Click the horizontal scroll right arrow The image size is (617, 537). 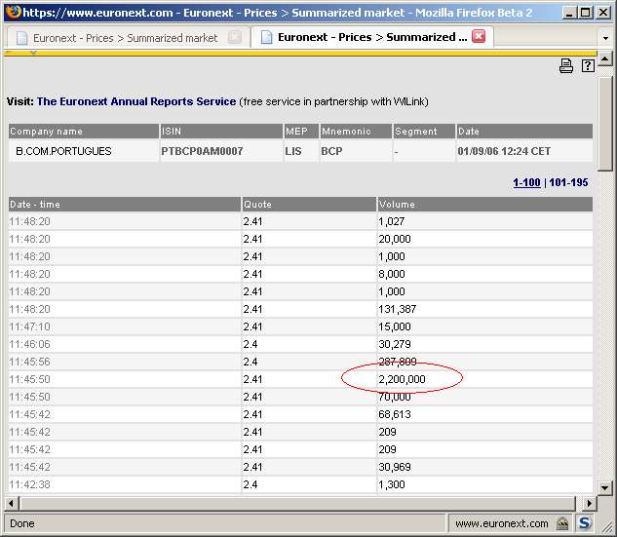[x=589, y=503]
